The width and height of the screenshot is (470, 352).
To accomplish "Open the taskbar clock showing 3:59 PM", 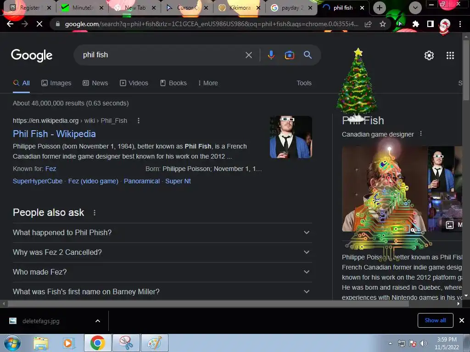I will 447,343.
